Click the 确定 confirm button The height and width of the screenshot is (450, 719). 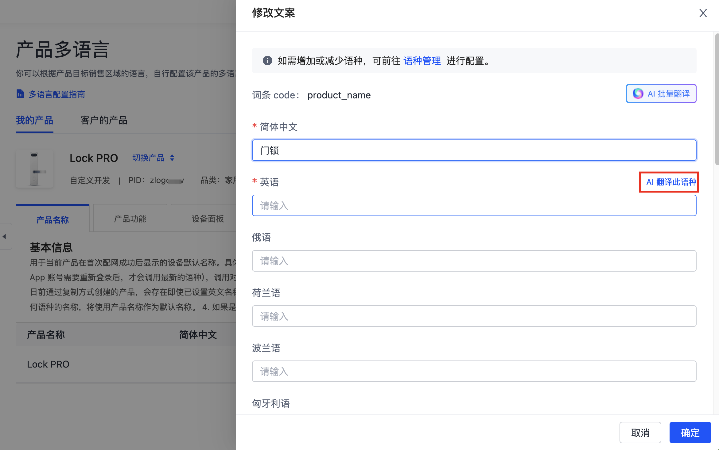click(x=688, y=432)
